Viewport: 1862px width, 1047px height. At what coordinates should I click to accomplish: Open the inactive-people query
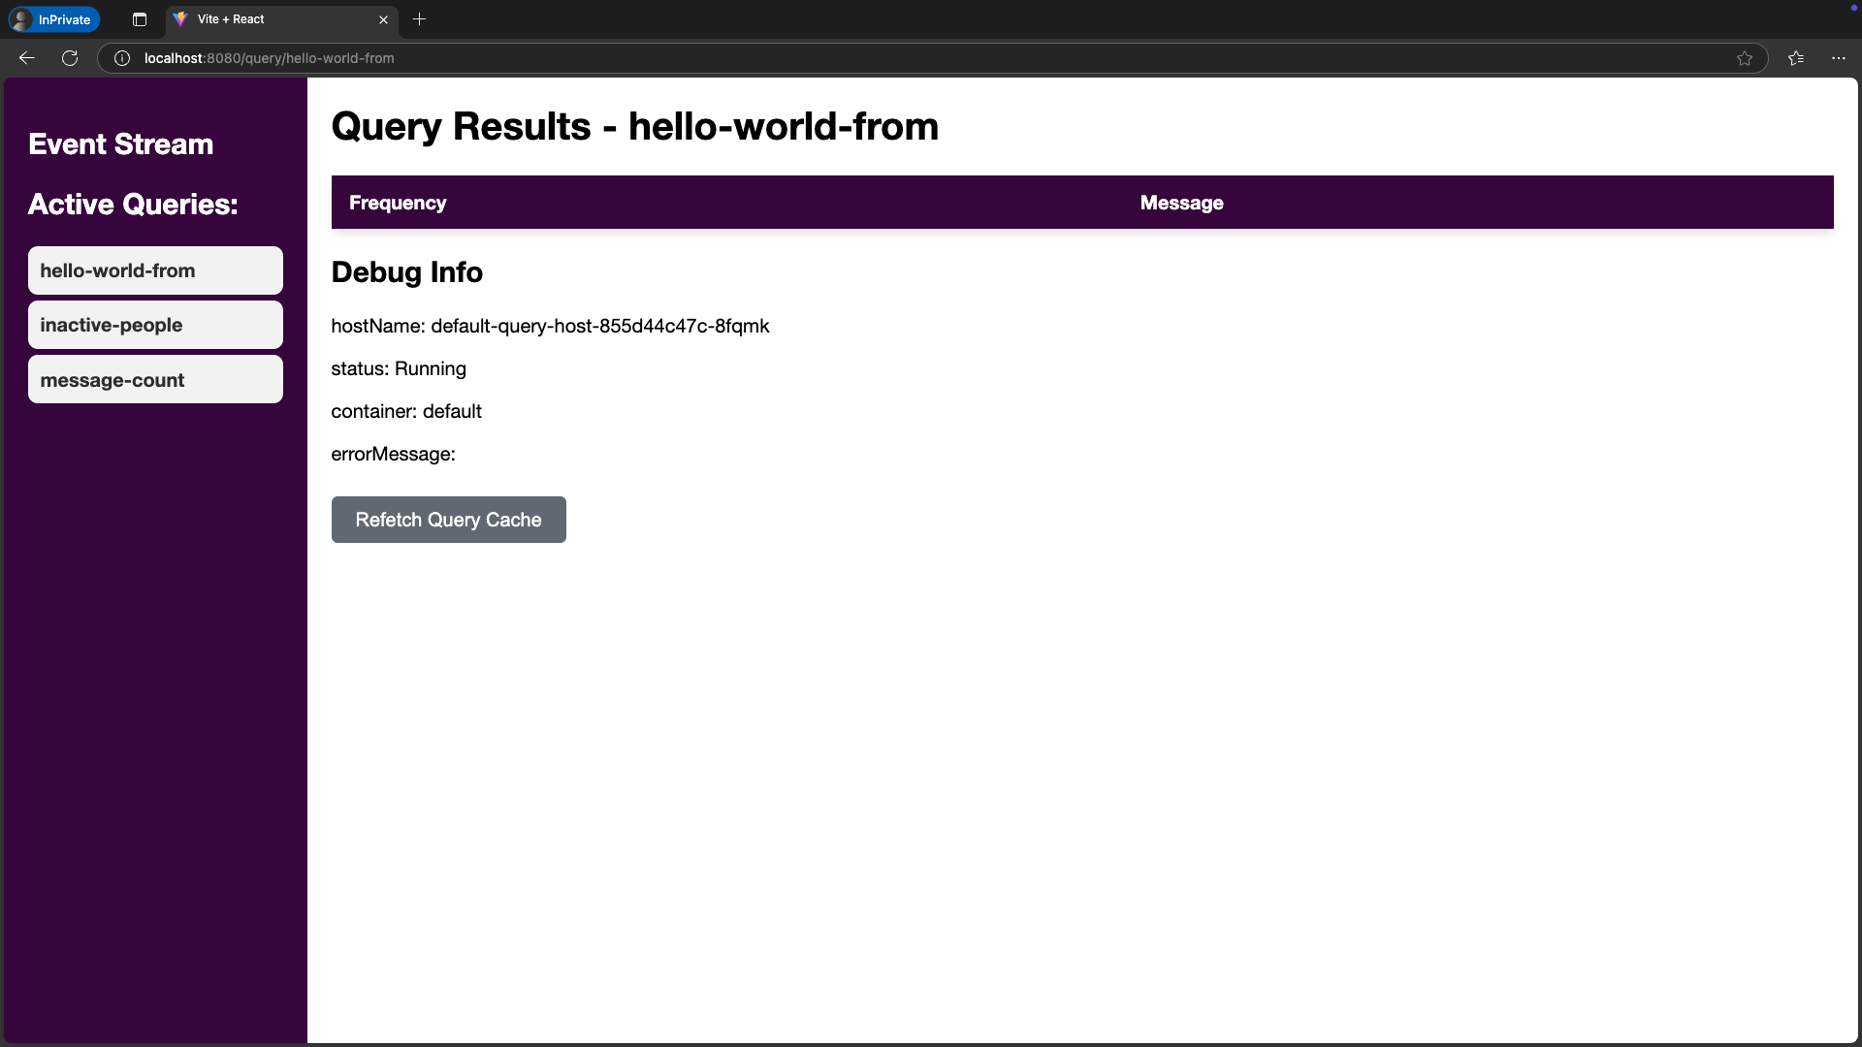pos(155,325)
